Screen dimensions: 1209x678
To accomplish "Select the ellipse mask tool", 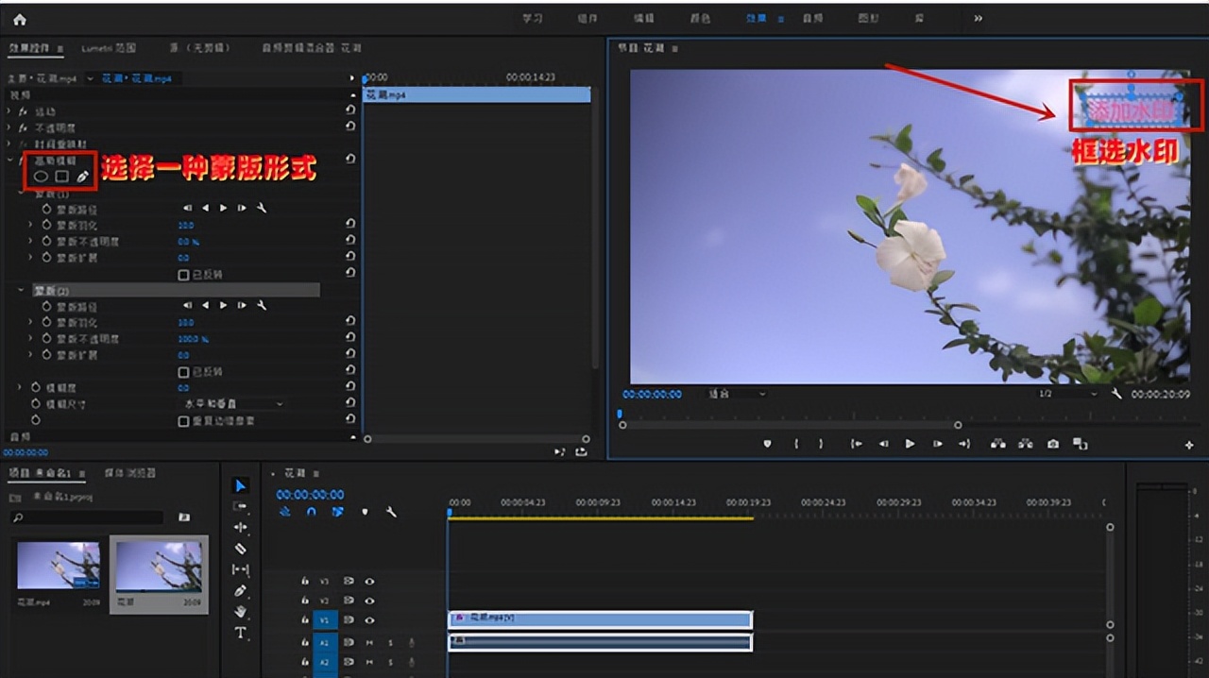I will pyautogui.click(x=42, y=177).
